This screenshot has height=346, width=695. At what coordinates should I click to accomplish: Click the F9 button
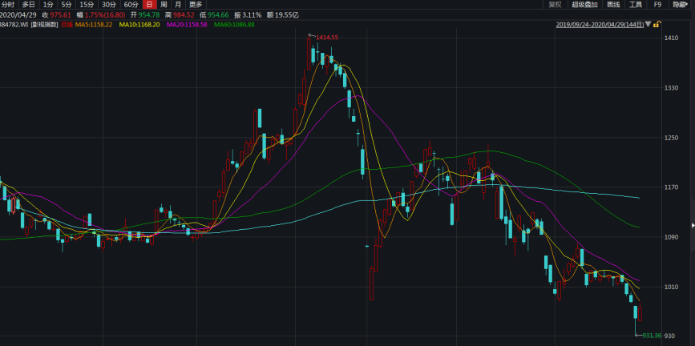[x=657, y=5]
